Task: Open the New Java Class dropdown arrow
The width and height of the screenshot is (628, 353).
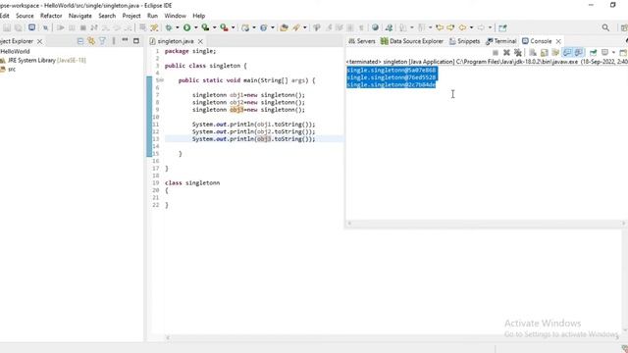Action: 273,27
